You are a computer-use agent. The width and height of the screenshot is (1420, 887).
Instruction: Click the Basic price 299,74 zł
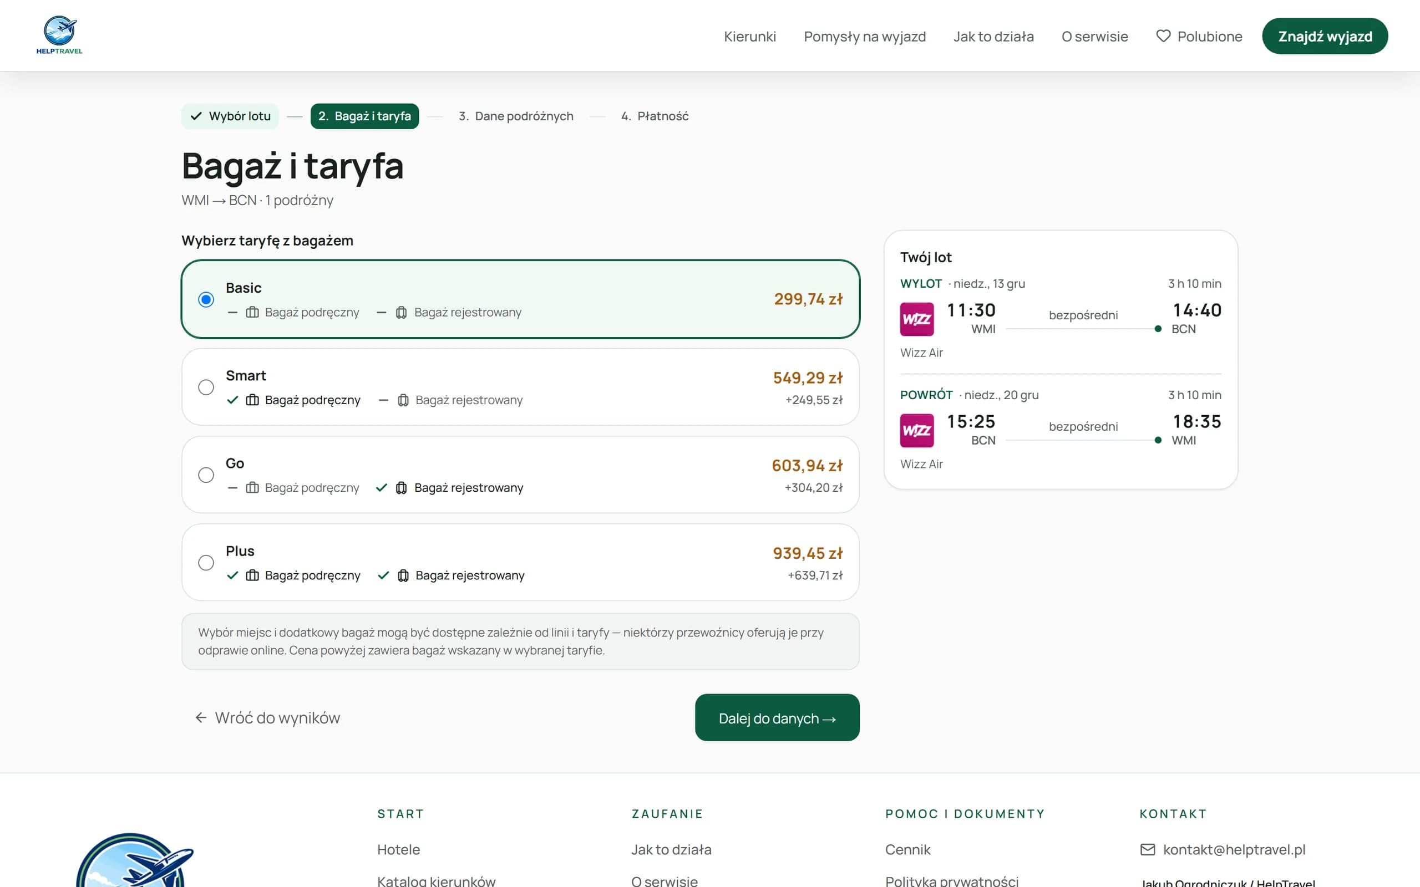tap(808, 299)
